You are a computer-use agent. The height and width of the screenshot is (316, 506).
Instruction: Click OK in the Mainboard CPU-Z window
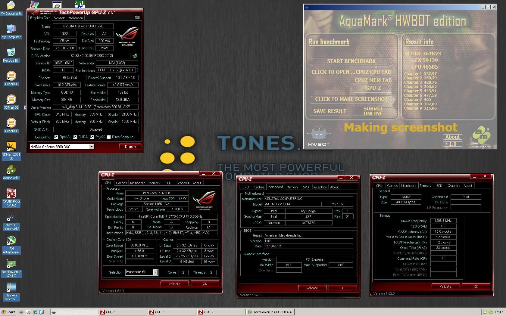click(342, 288)
